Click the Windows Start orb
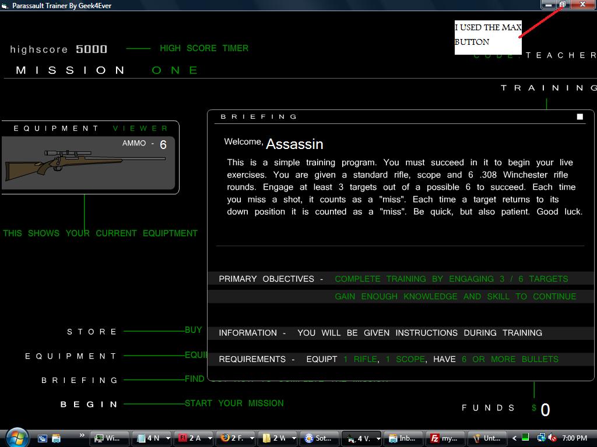Image resolution: width=597 pixels, height=447 pixels. (16, 437)
